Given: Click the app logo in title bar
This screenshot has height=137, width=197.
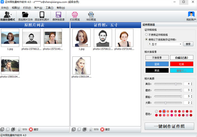Looking at the screenshot, I should tap(2, 2).
